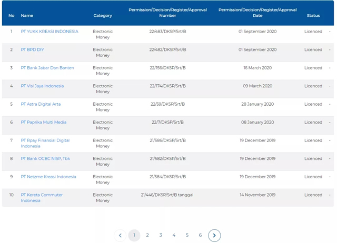The height and width of the screenshot is (243, 337).
Task: Click PT Bank Jabar Dan Banten
Action: point(47,68)
